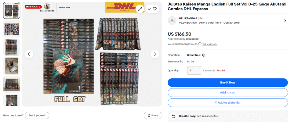Click the returns arrow icon

point(174,116)
